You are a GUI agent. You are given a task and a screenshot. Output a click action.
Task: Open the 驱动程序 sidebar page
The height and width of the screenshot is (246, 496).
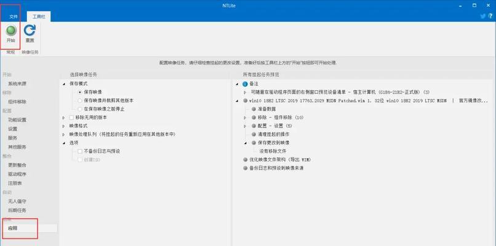click(17, 174)
